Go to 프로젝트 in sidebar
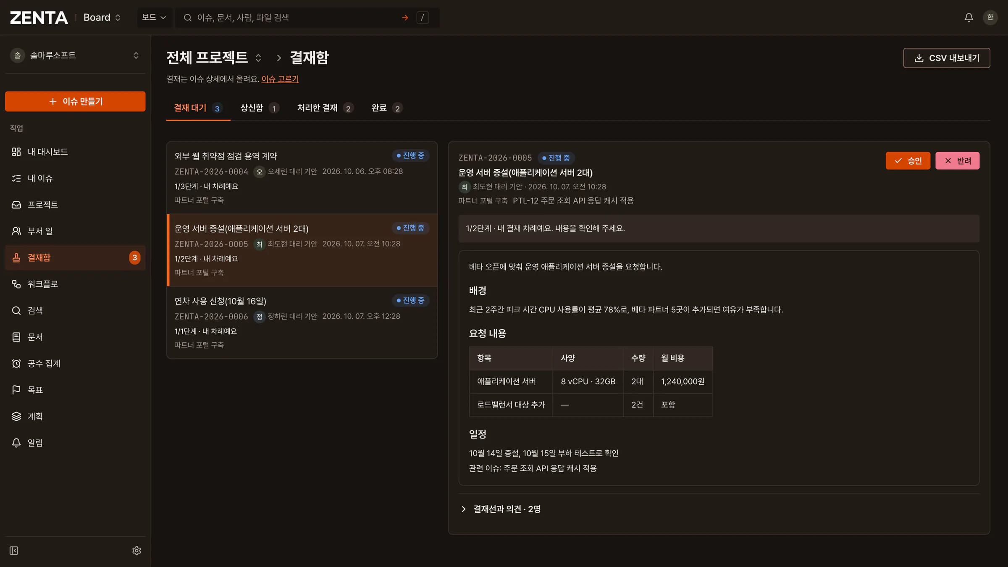 tap(75, 205)
